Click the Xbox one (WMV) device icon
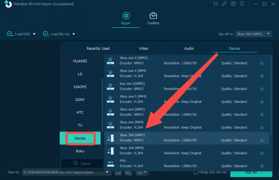Screen dimensions: 279x180 click(x=110, y=112)
